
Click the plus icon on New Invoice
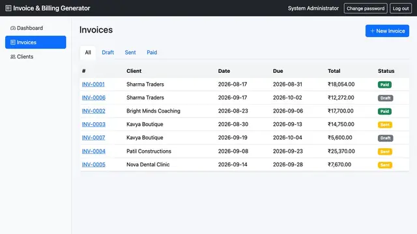pyautogui.click(x=372, y=31)
